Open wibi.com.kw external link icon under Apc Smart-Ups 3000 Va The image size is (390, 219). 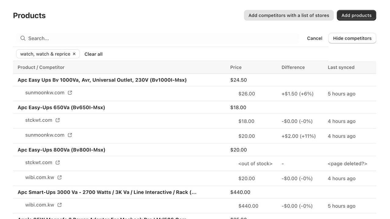59,205
